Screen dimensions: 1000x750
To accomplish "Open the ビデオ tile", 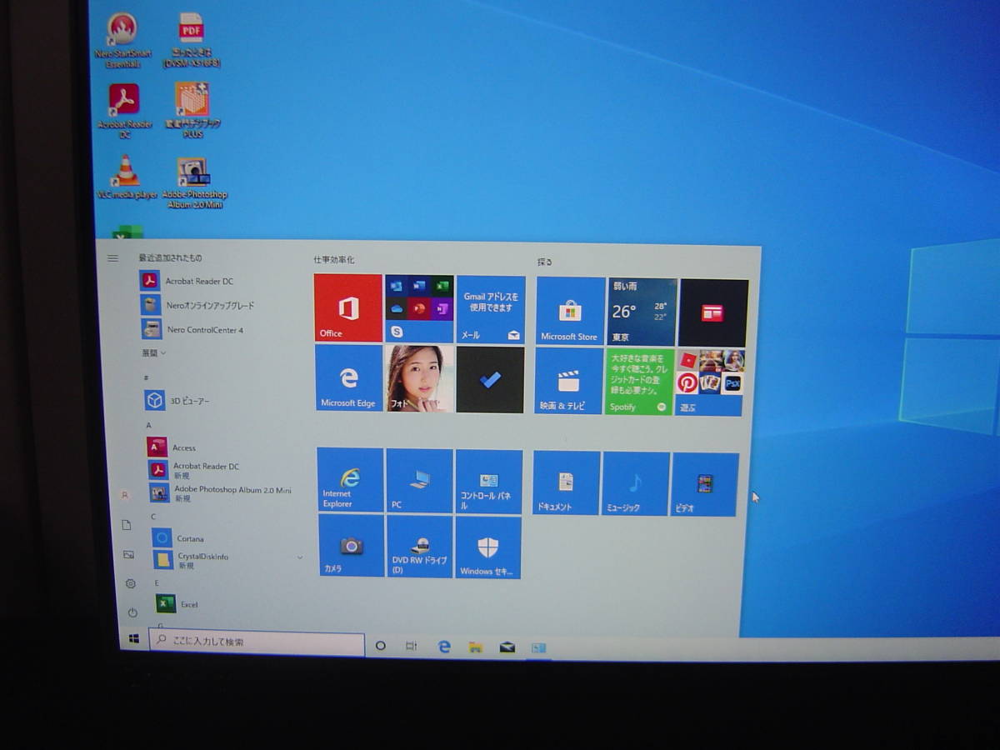I will coord(705,485).
